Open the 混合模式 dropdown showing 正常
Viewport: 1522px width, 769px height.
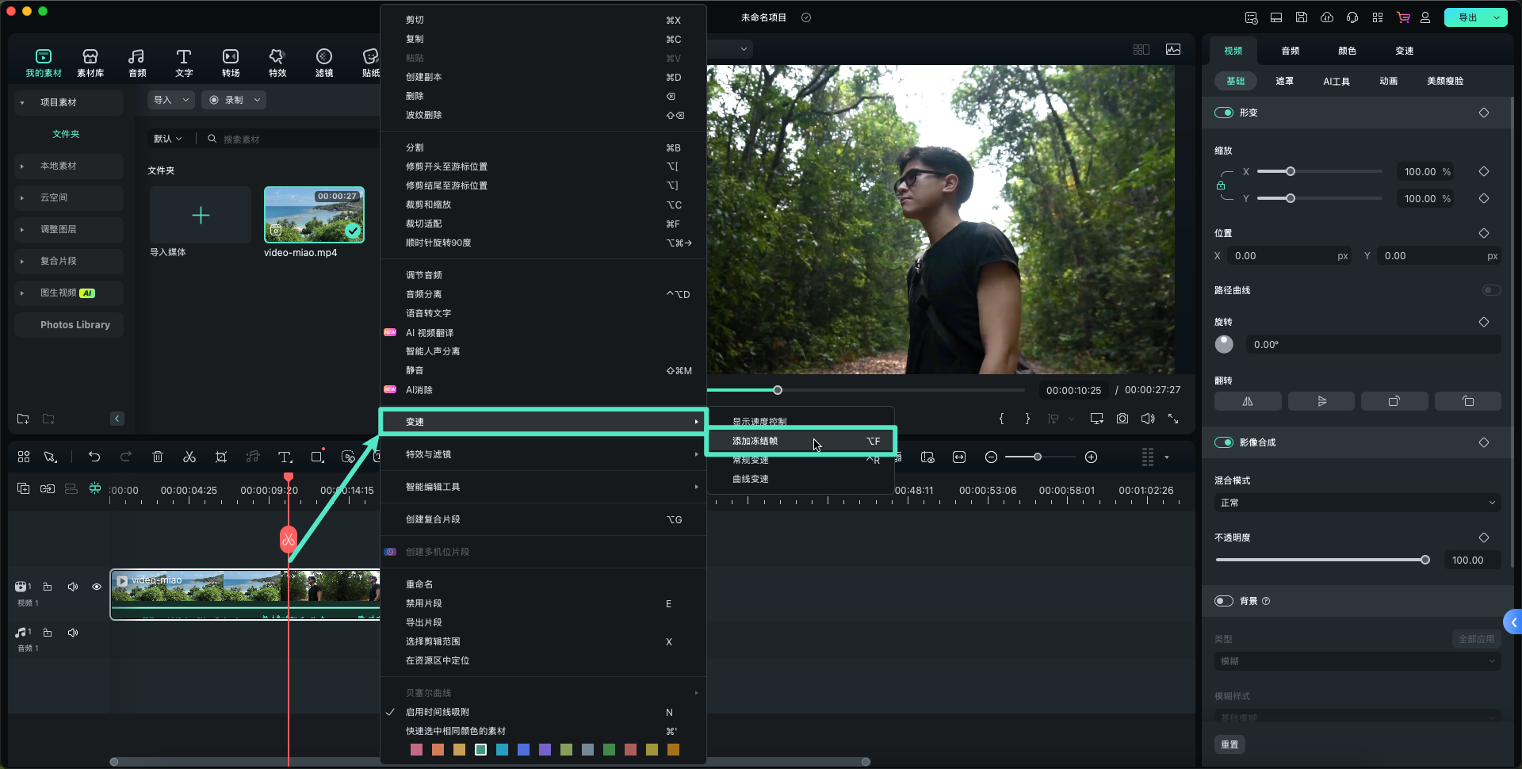point(1357,503)
